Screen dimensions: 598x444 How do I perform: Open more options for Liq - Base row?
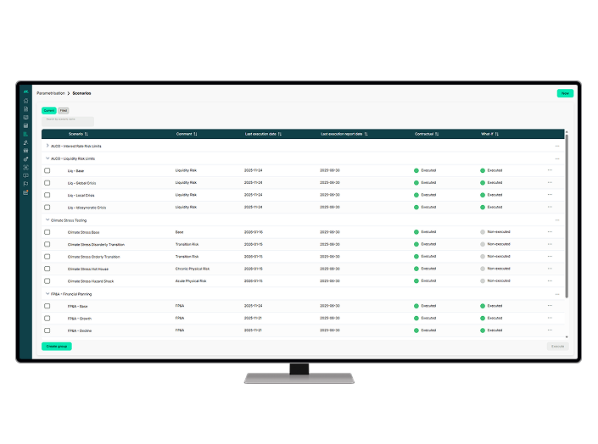pyautogui.click(x=550, y=170)
